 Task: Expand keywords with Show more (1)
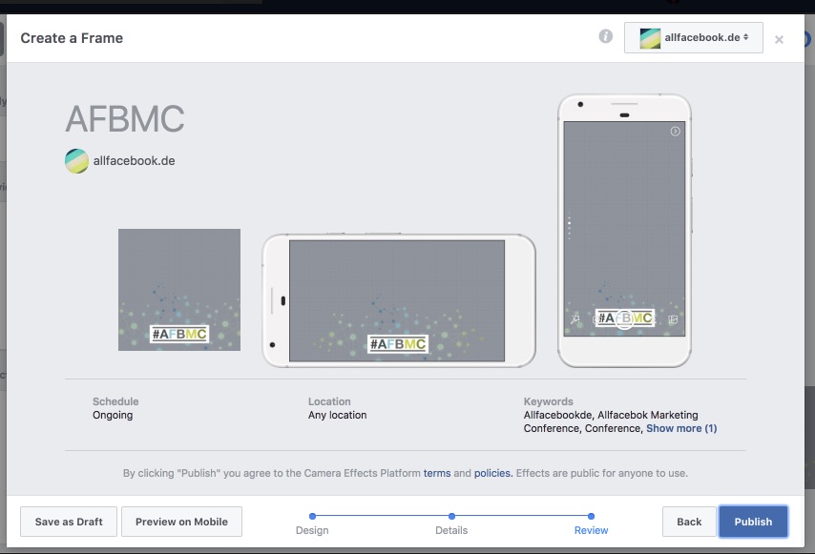click(681, 428)
